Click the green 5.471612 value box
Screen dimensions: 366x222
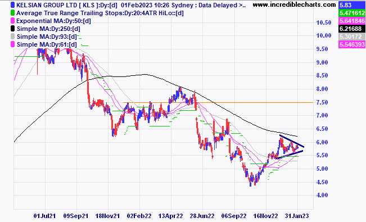click(x=352, y=13)
